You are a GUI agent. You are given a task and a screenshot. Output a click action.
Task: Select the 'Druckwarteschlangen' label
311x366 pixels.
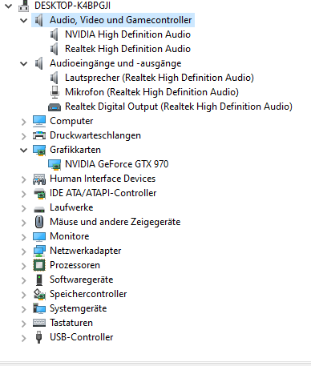[x=95, y=135]
